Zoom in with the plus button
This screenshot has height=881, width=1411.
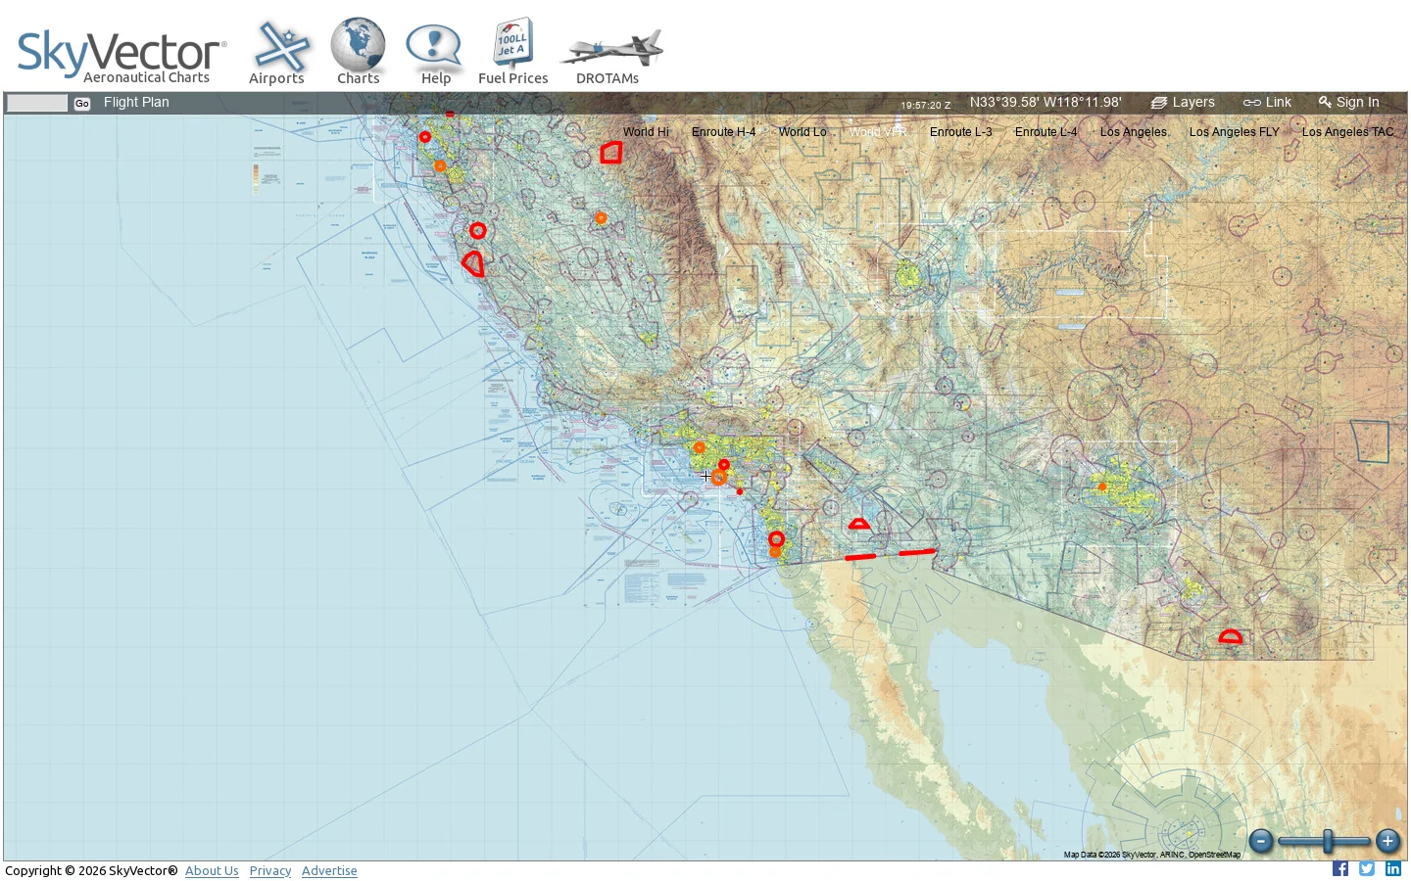click(x=1387, y=841)
